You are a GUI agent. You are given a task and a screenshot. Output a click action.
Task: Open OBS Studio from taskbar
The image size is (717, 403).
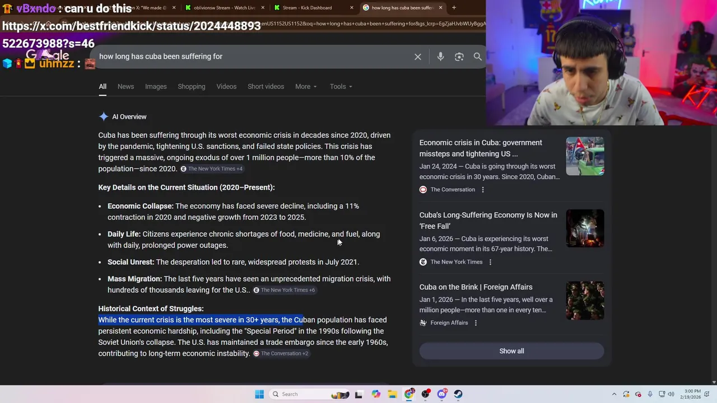click(426, 394)
